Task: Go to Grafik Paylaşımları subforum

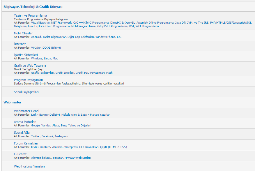Action: [42, 73]
